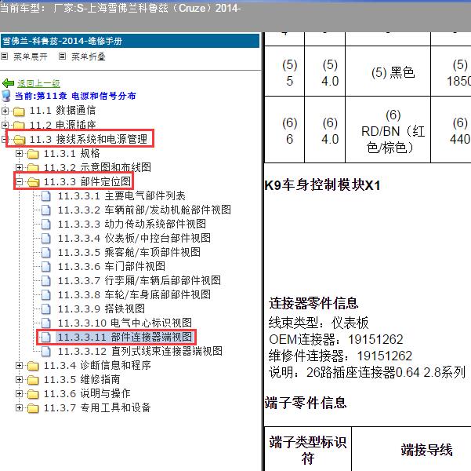471x471 pixels.
Task: Click the 当前:第11章 电源和信号分布 heading
Action: [x=75, y=96]
